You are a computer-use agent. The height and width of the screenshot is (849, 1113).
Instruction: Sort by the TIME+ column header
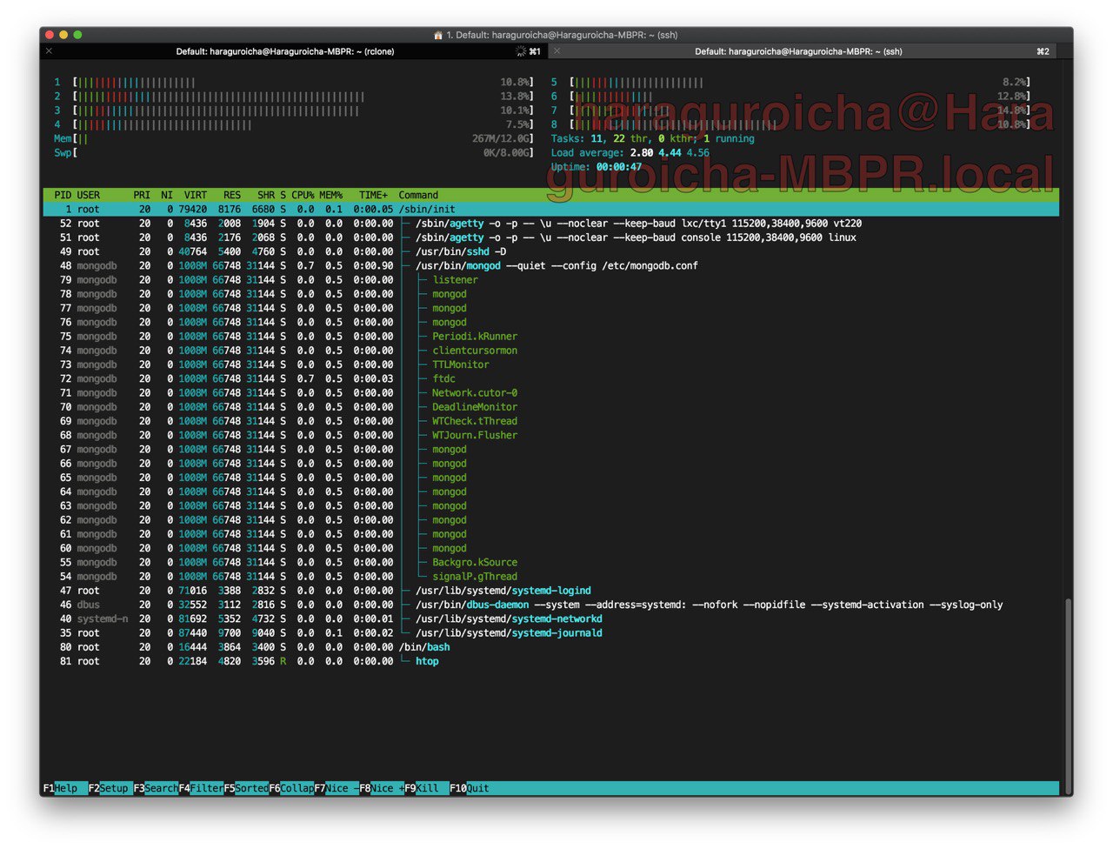(374, 195)
